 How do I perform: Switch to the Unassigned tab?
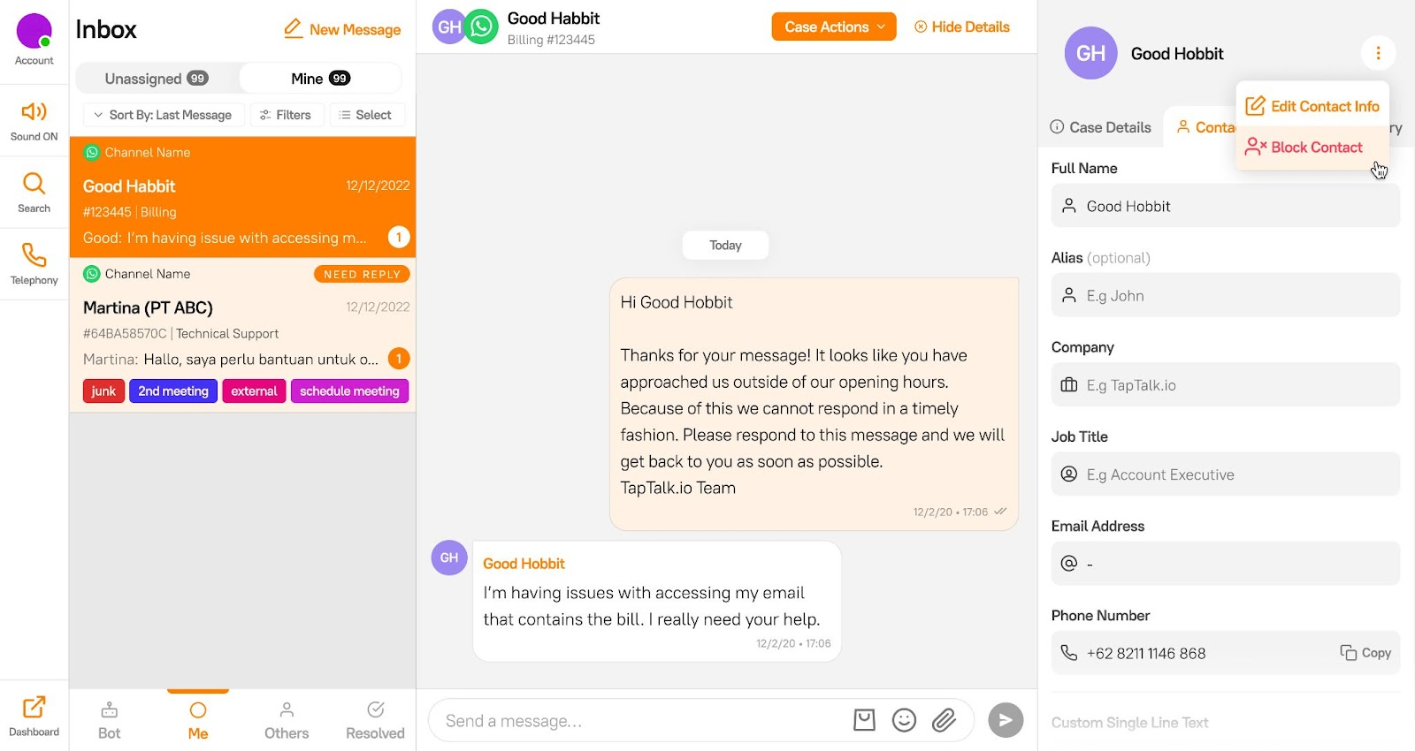tap(157, 79)
